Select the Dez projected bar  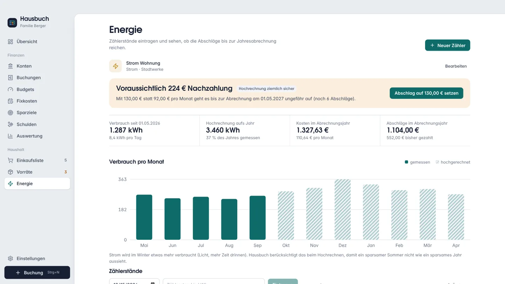click(343, 210)
